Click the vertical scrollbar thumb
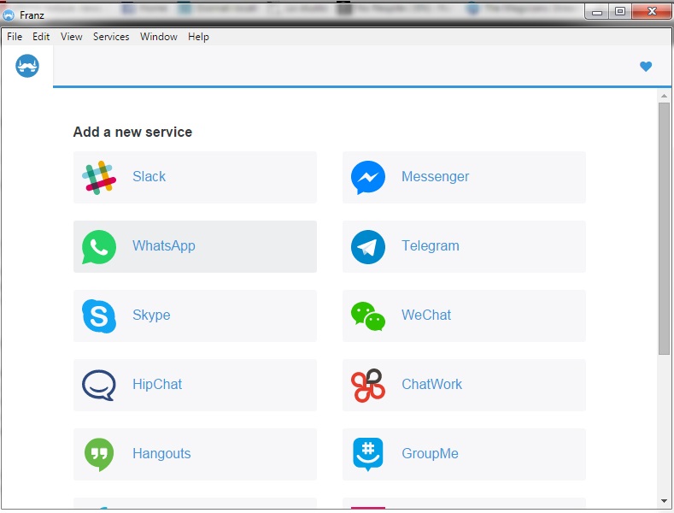 (664, 228)
